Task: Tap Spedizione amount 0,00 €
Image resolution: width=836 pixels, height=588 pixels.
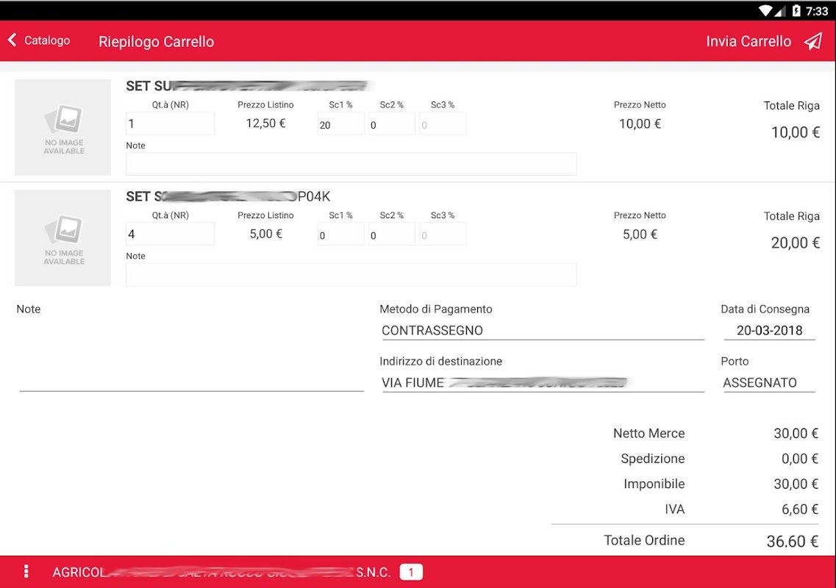Action: (x=800, y=459)
